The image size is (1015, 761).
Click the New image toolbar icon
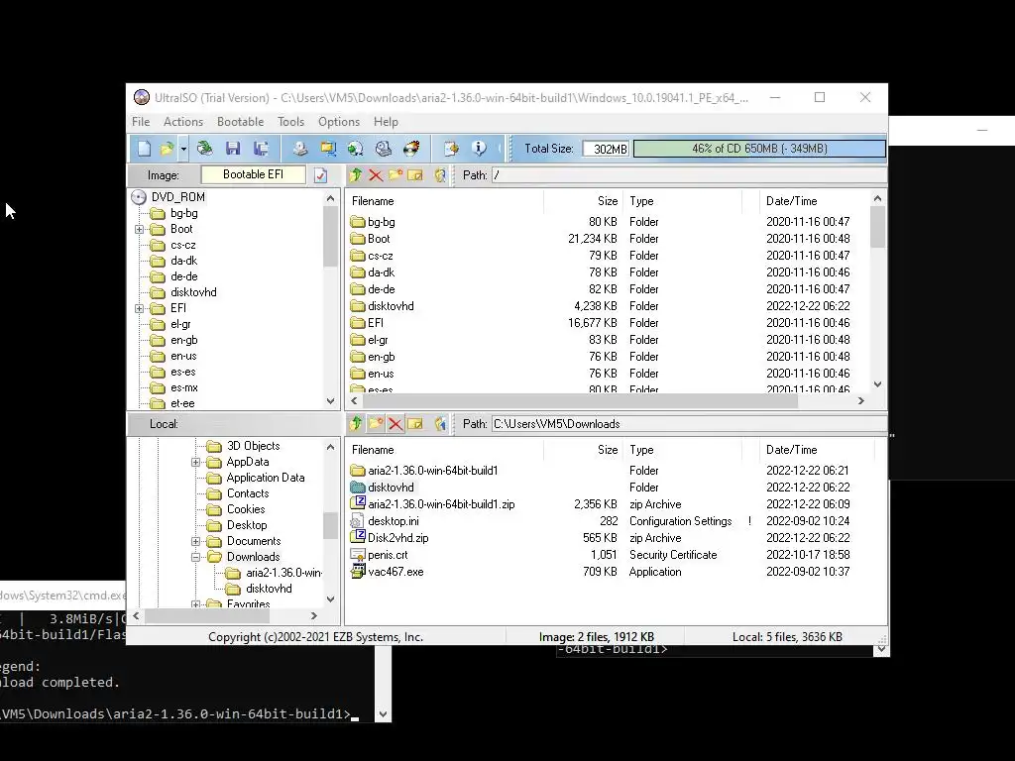pyautogui.click(x=145, y=149)
